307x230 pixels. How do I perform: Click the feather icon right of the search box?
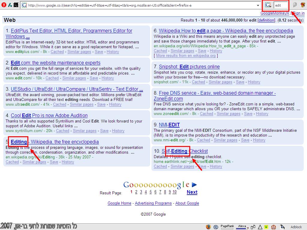click(295, 5)
